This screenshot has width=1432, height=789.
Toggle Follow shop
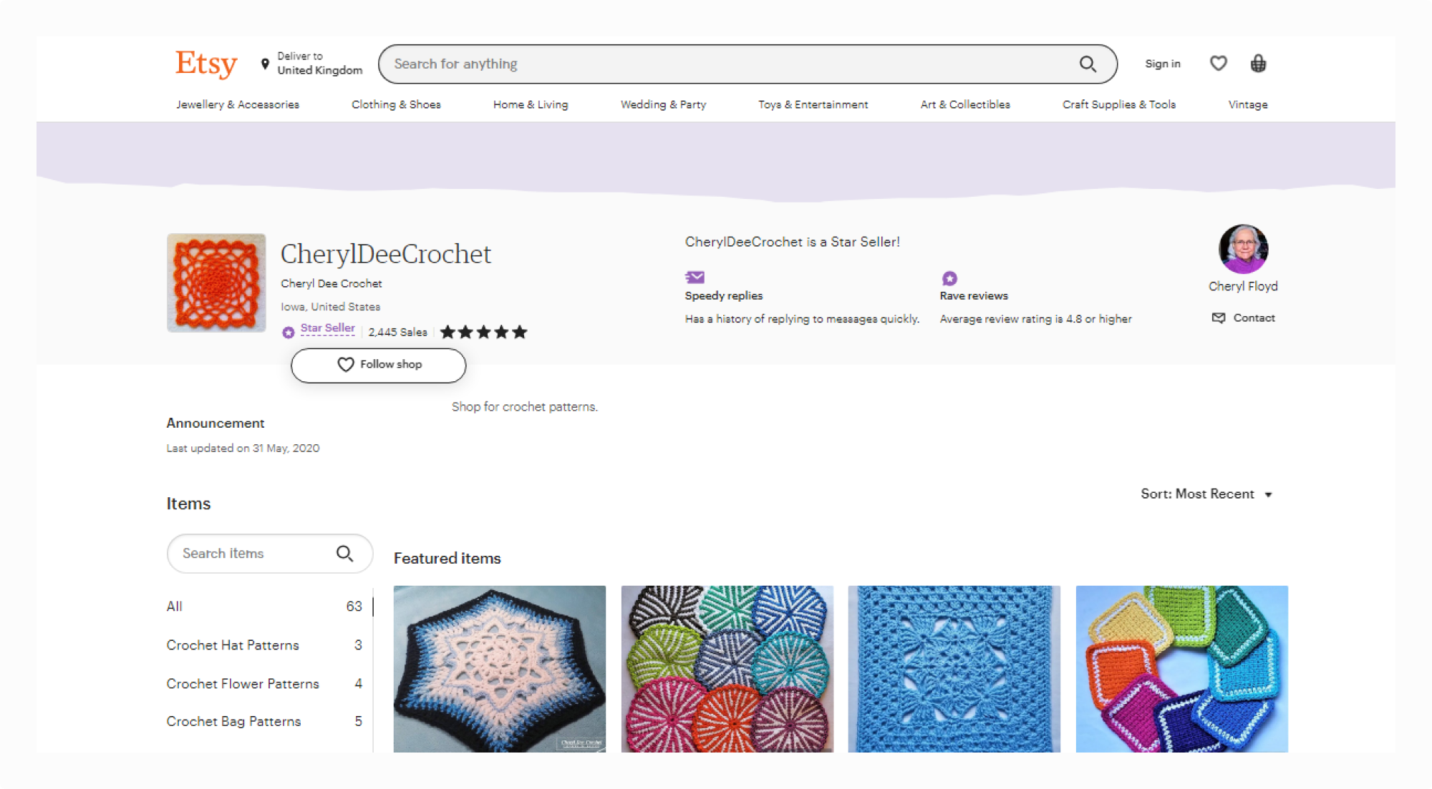[378, 365]
